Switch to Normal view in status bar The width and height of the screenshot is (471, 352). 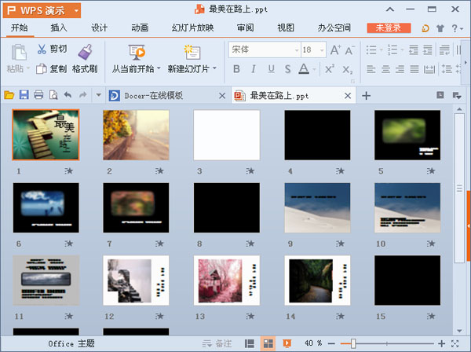pos(250,343)
